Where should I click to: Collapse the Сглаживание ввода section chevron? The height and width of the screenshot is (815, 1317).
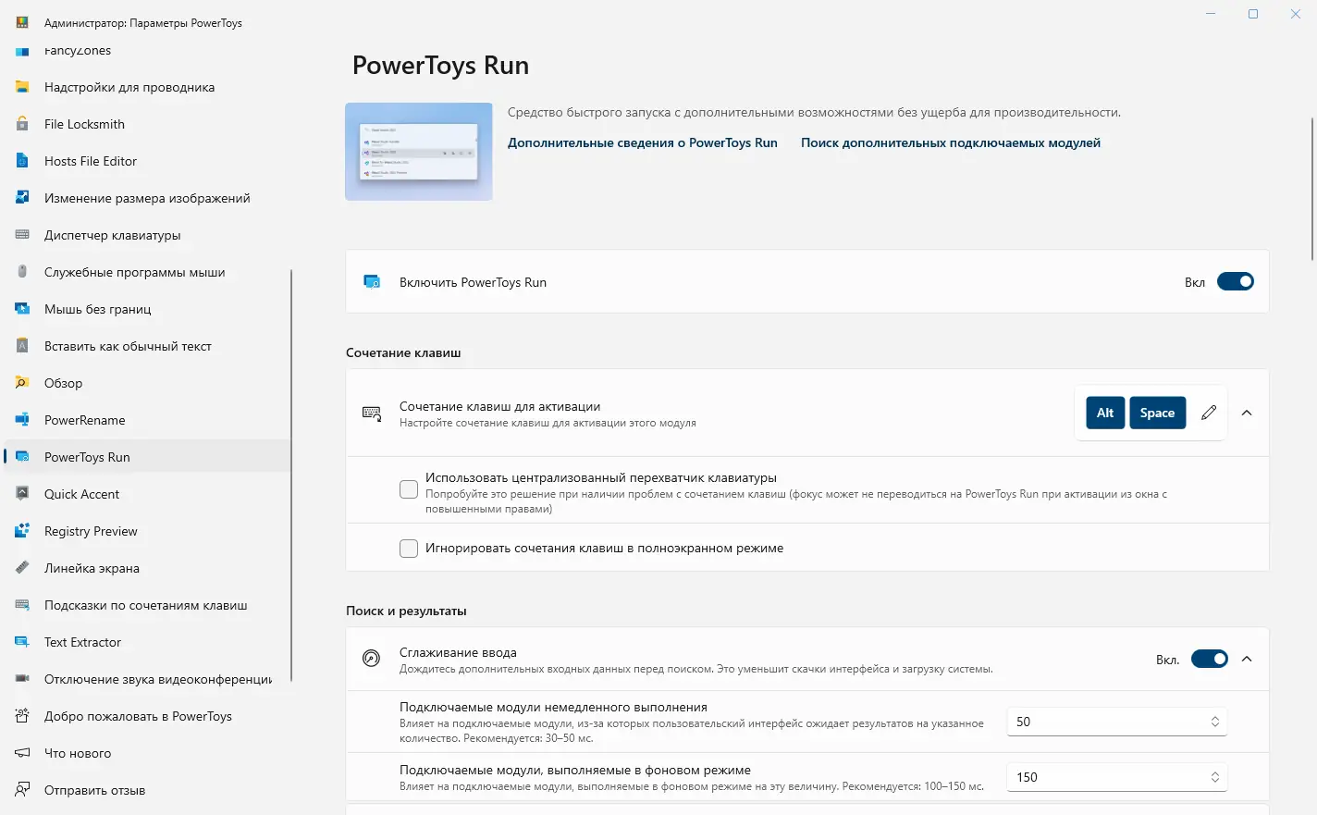(x=1247, y=659)
